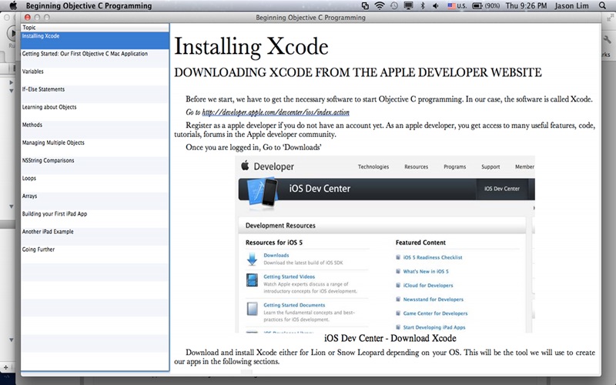Click Start Developing iPad Apps link

point(434,327)
